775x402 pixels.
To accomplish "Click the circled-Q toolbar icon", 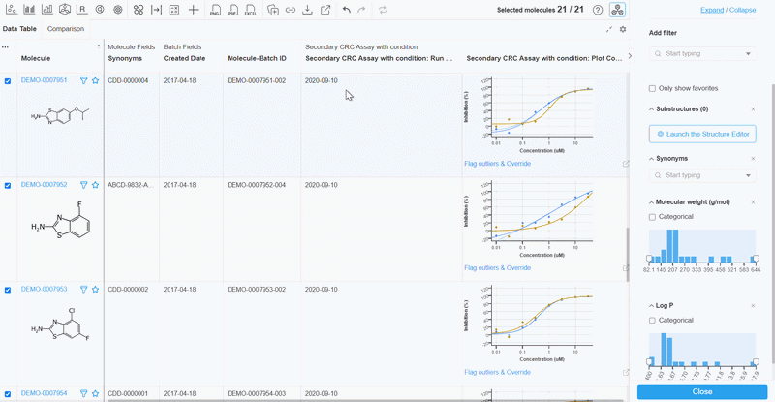I will point(100,10).
